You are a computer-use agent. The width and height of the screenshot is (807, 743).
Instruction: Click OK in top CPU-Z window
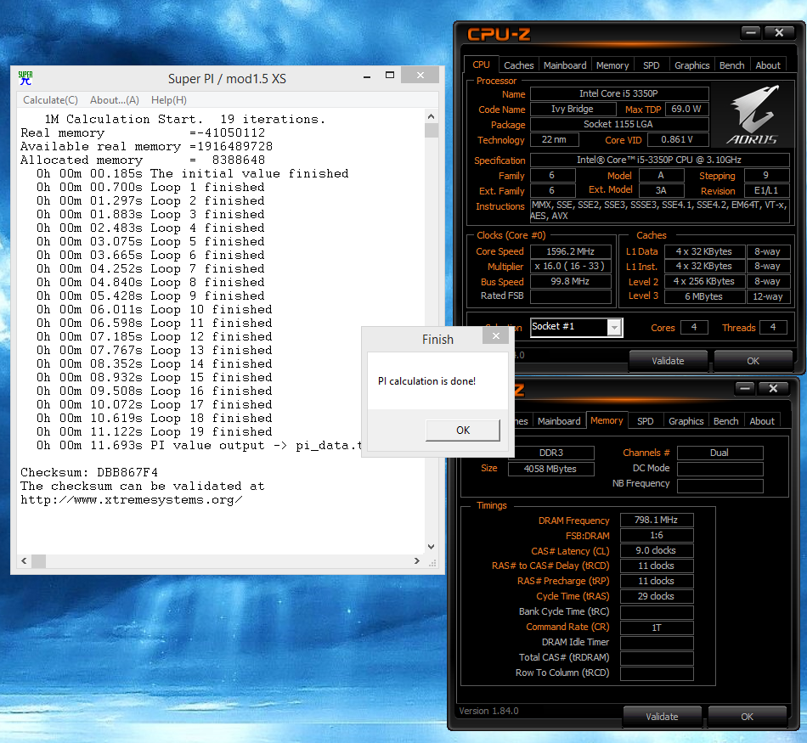click(753, 361)
